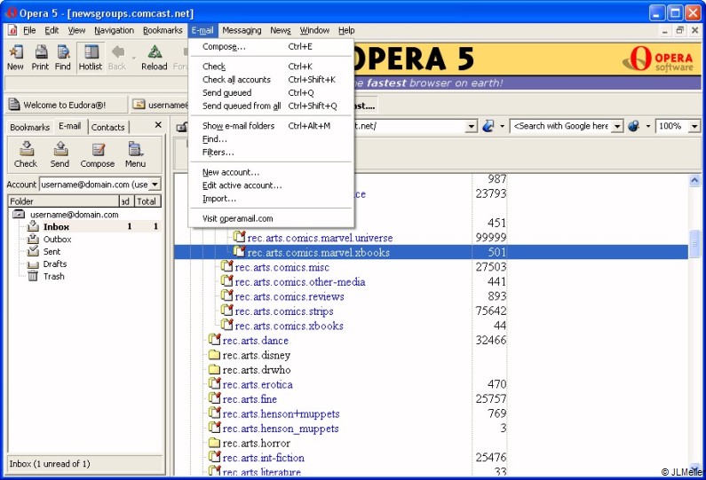Choose Check all accounts menu entry
Screen dimensions: 706x480
(271, 80)
